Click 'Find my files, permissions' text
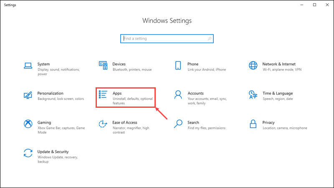 [206, 128]
